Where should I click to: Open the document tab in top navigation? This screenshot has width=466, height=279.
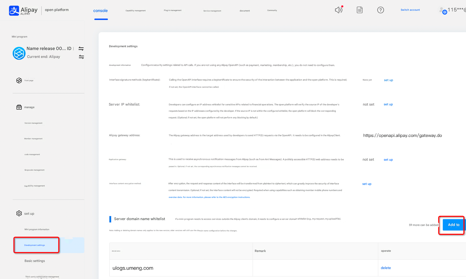tap(245, 11)
